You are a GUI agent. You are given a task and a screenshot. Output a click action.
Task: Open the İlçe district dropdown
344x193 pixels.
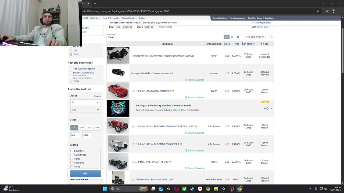85,110
